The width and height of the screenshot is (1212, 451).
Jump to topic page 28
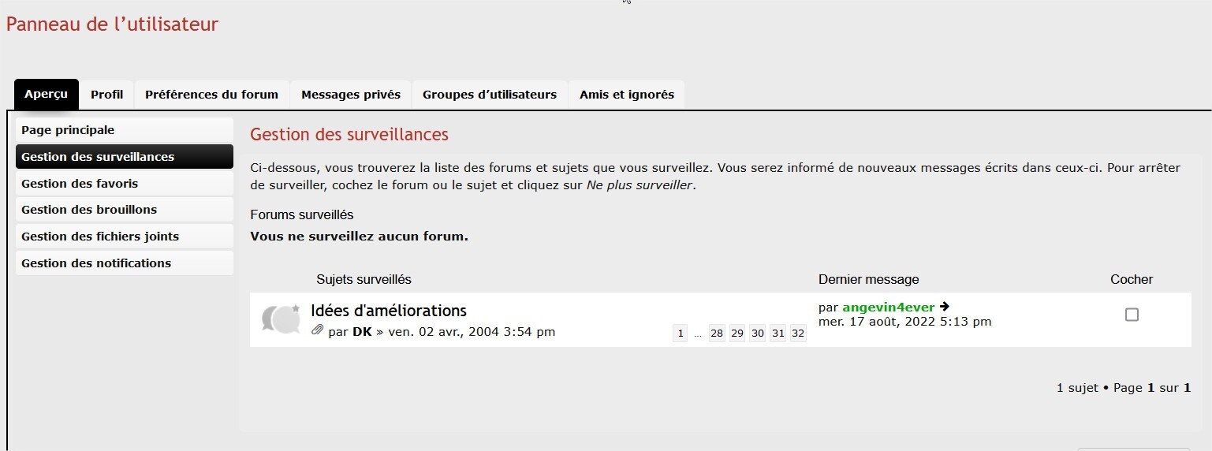point(716,334)
